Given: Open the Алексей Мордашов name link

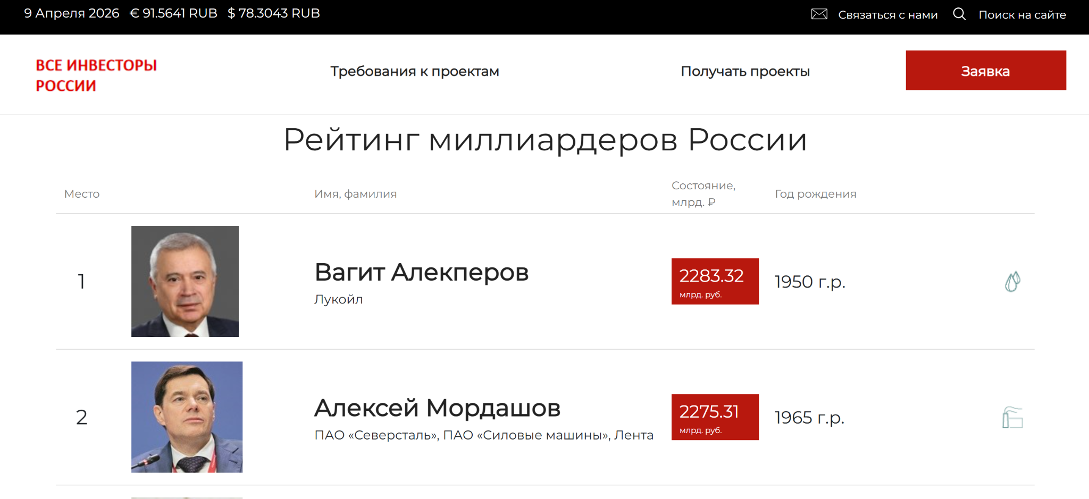Looking at the screenshot, I should 437,408.
